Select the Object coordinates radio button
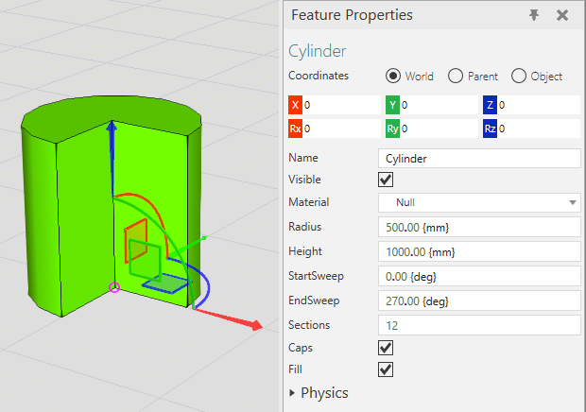The image size is (586, 412). pos(518,76)
